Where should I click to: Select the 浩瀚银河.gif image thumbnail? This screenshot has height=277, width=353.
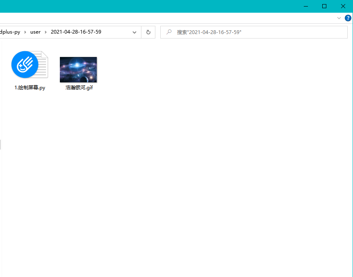point(78,70)
